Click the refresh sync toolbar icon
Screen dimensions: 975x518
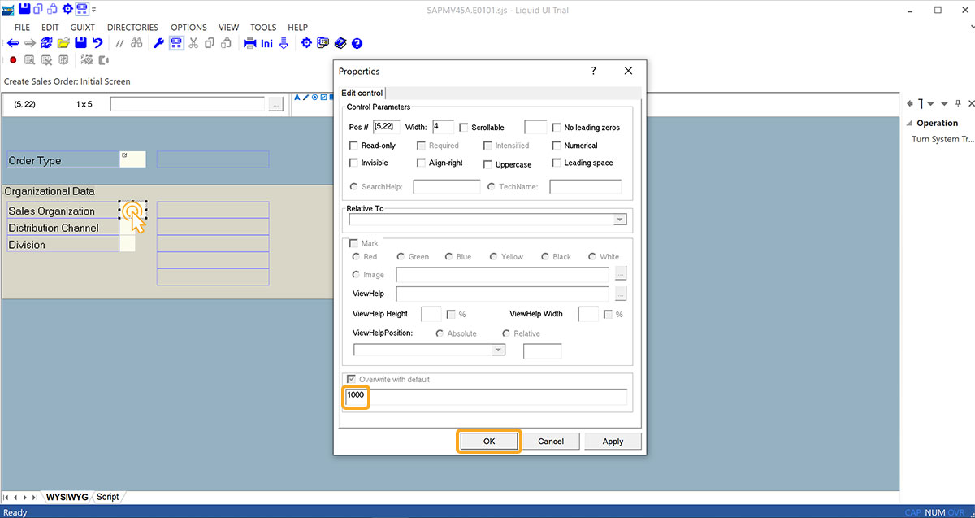point(46,44)
